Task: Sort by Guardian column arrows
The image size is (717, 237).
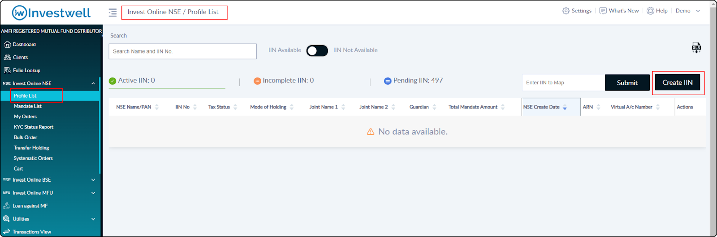Action: point(434,107)
